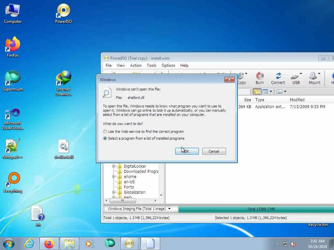The height and width of the screenshot is (250, 334).
Task: Click the Convert toolbar icon in PowerISO
Action: 278,78
